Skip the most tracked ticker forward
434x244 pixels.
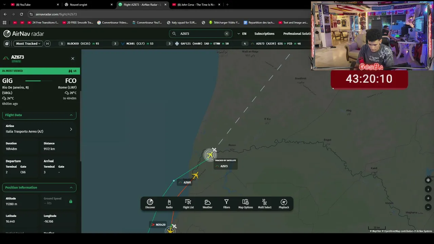pos(47,43)
